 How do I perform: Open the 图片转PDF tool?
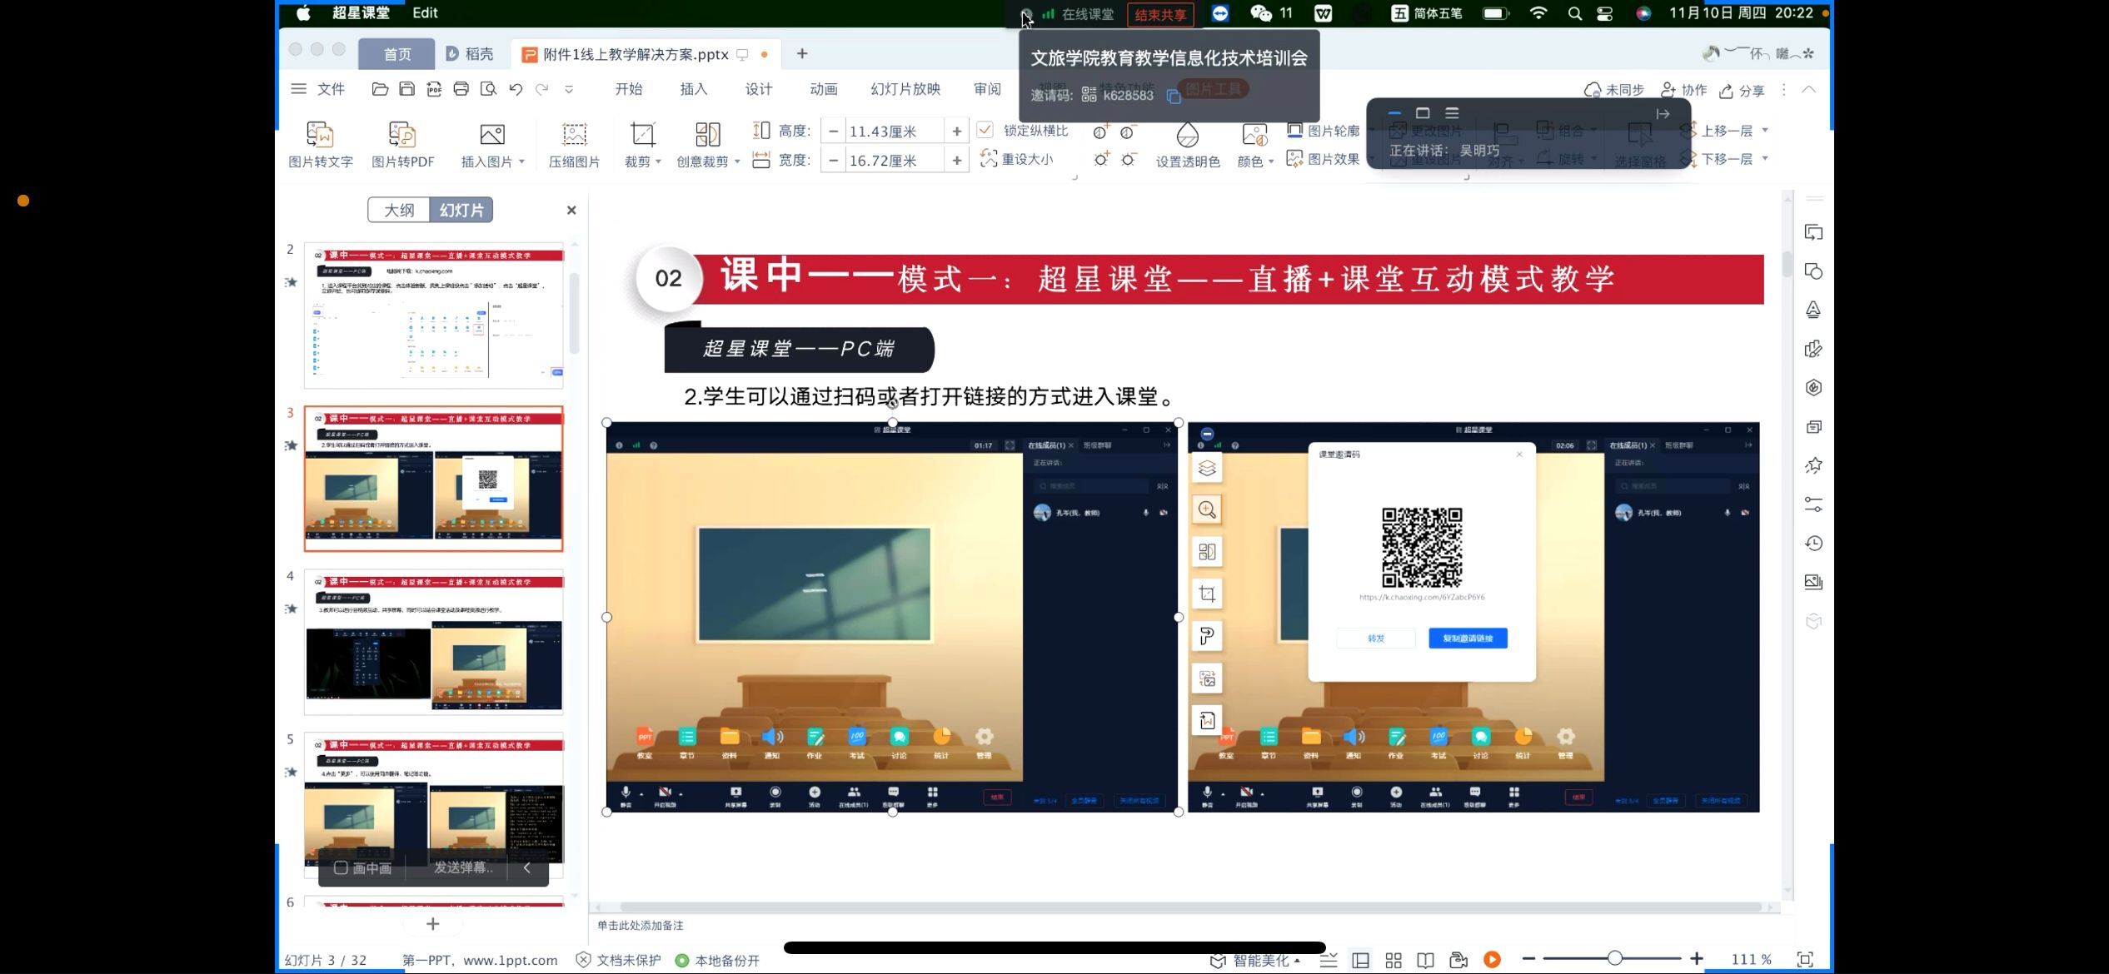[x=402, y=144]
